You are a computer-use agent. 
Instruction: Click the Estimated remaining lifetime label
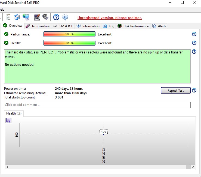point(25,93)
